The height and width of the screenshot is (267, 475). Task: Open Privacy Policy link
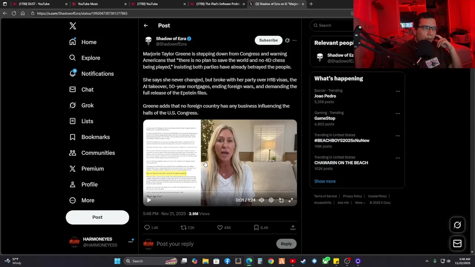(352, 196)
